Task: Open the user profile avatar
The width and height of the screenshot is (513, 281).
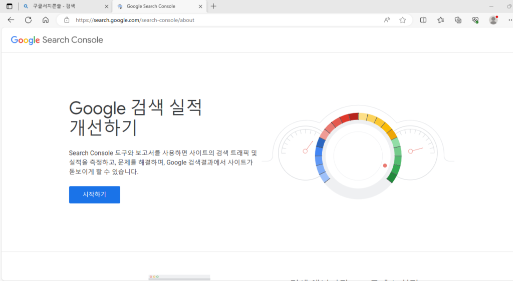Action: click(493, 20)
